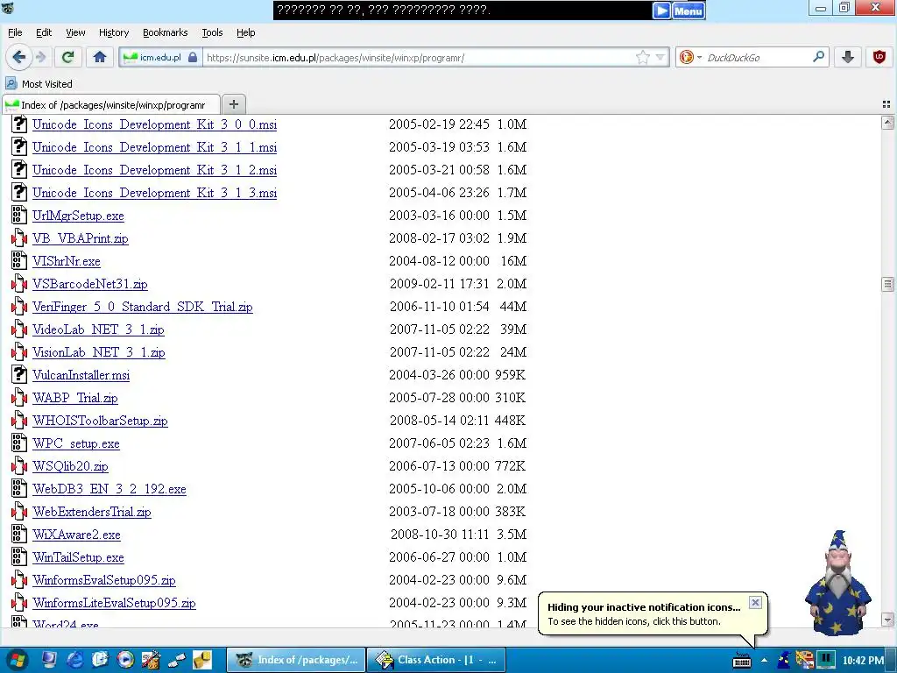
Task: Go back with the browser Back arrow
Action: pos(19,57)
